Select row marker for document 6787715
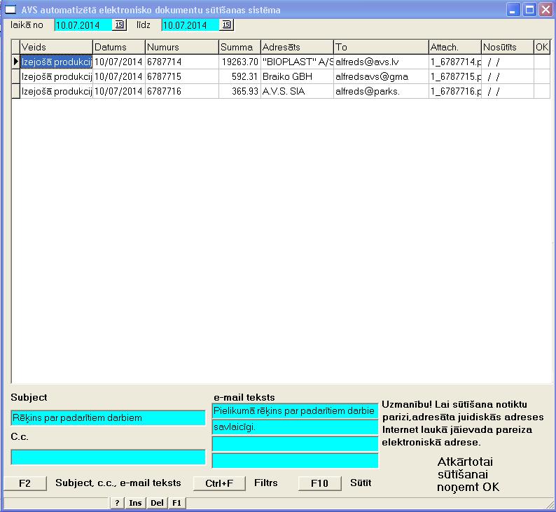This screenshot has width=556, height=512. (x=15, y=76)
